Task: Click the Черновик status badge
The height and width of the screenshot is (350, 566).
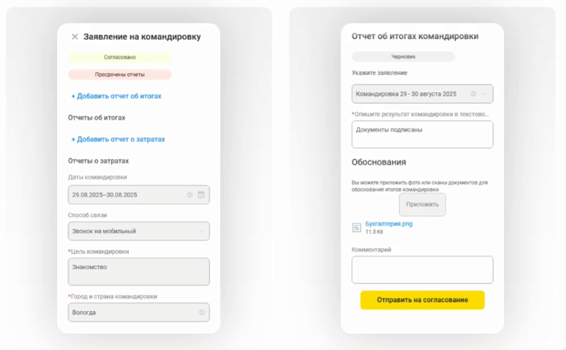Action: [x=403, y=57]
